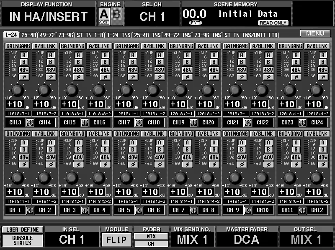Click the USER DEFINE button
335x250 pixels.
[23, 230]
